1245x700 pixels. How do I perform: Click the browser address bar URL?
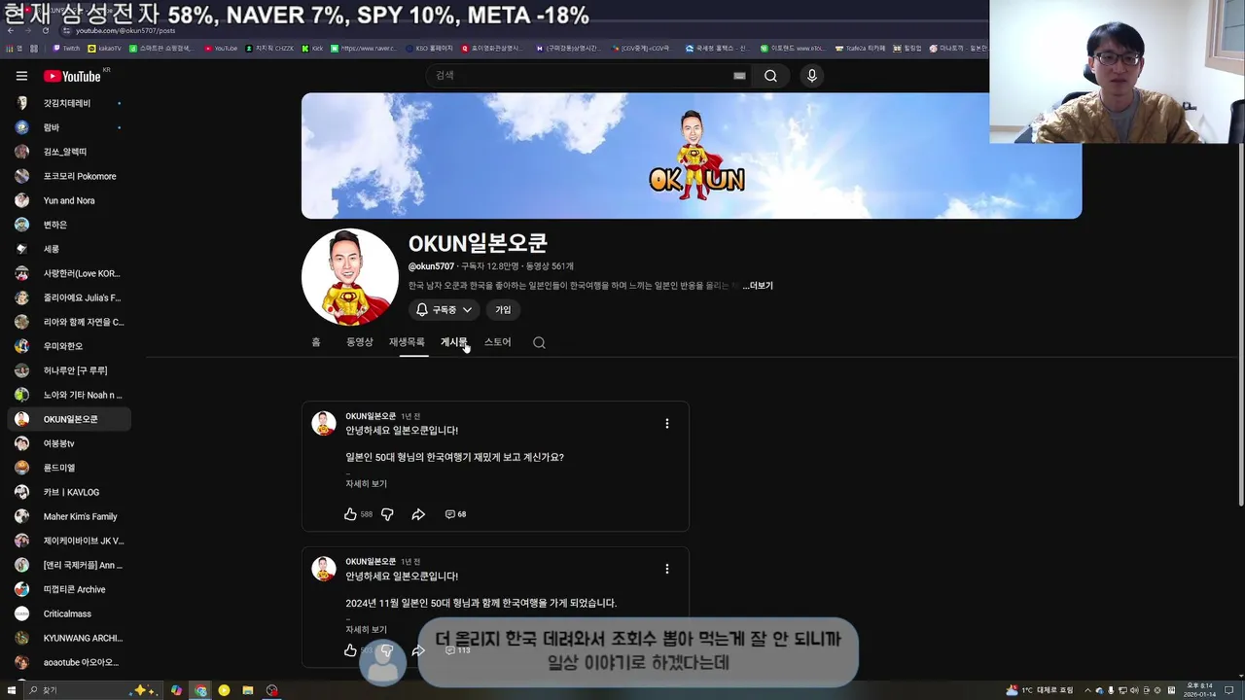pyautogui.click(x=125, y=30)
